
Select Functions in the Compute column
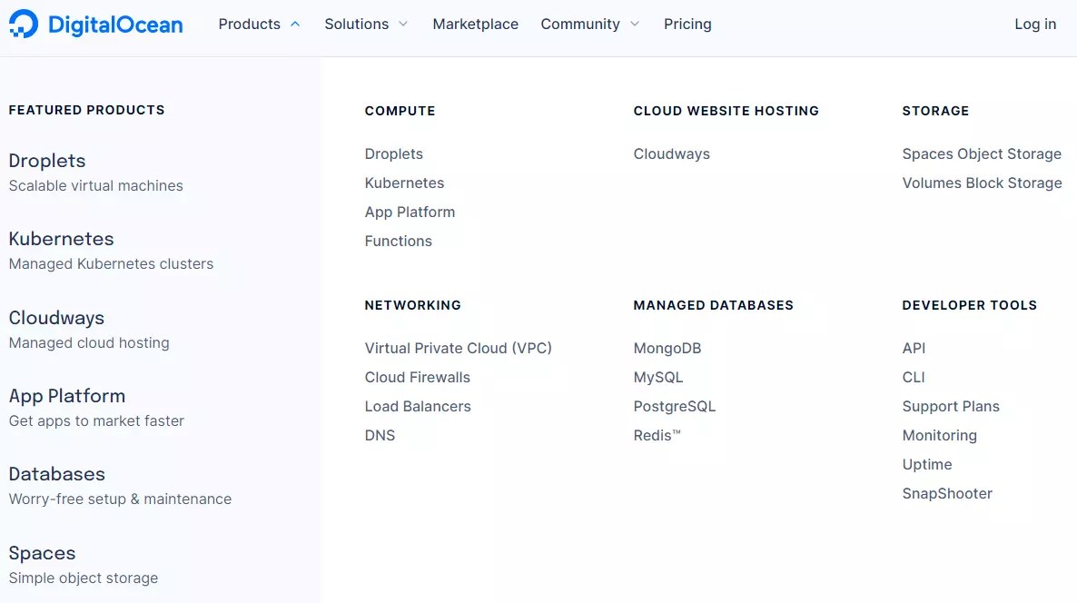coord(398,241)
